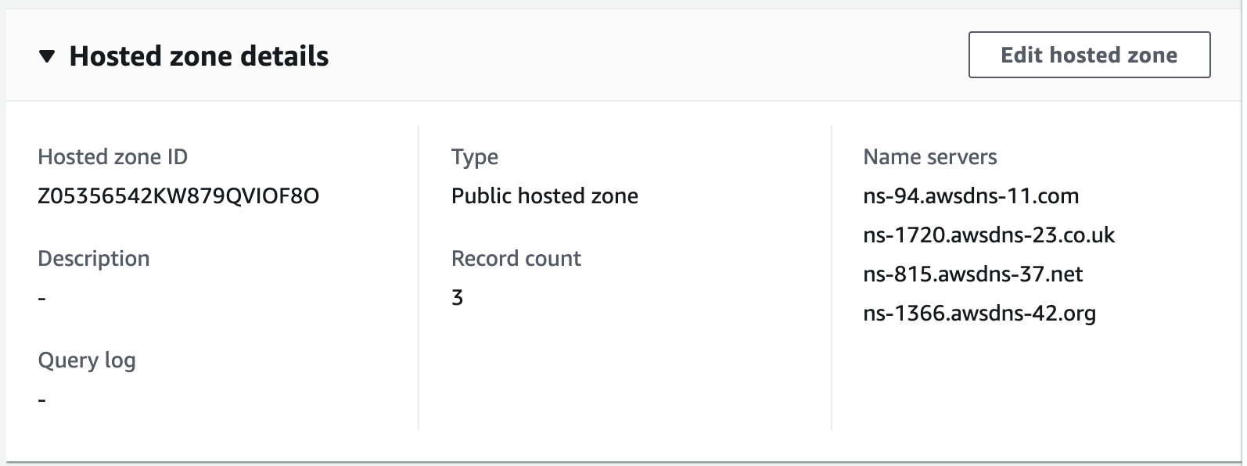Click the Query log label
This screenshot has width=1247, height=466.
point(87,360)
